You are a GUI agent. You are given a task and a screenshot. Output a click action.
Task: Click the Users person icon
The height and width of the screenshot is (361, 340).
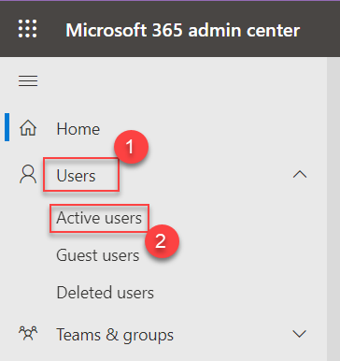pos(28,174)
